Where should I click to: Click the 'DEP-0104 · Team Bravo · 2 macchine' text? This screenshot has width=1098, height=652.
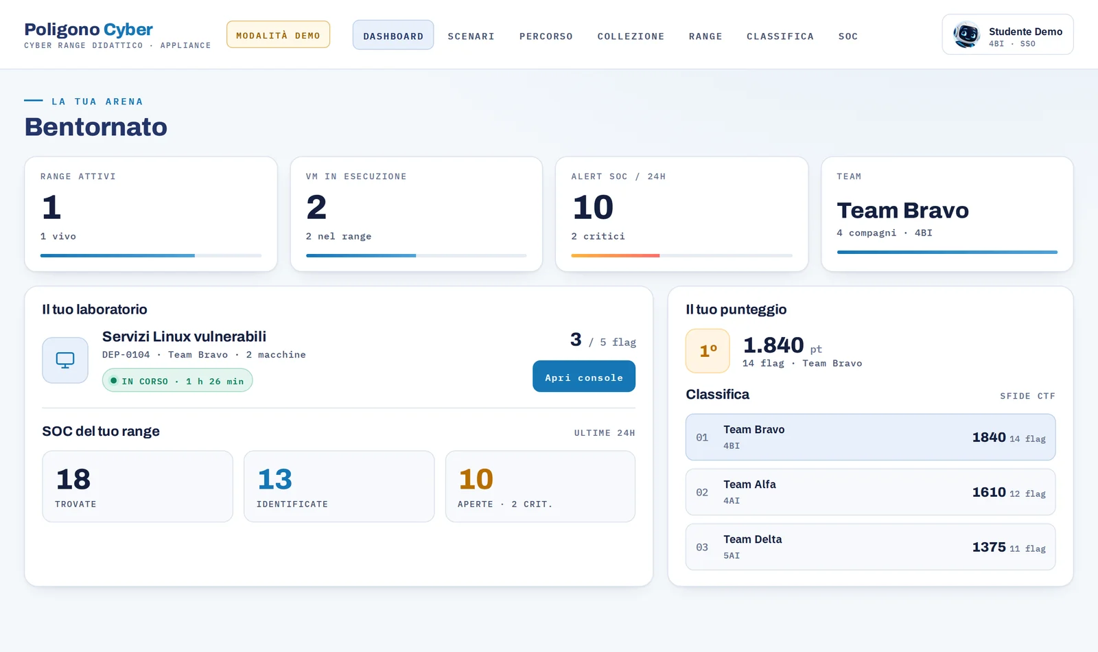point(204,355)
